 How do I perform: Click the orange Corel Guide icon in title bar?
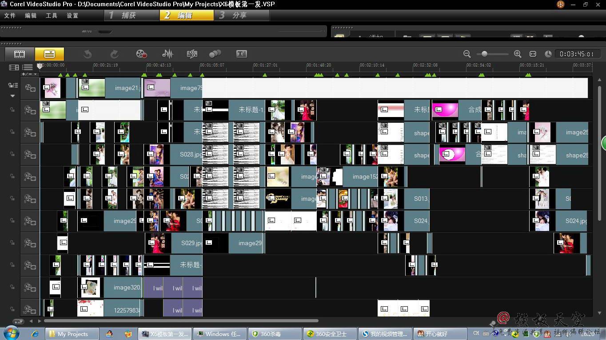coord(561,4)
